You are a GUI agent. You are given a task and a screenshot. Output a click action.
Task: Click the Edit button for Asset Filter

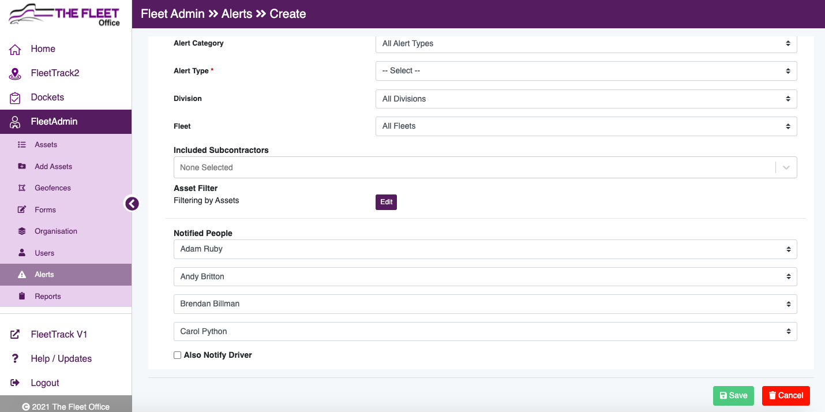[386, 202]
